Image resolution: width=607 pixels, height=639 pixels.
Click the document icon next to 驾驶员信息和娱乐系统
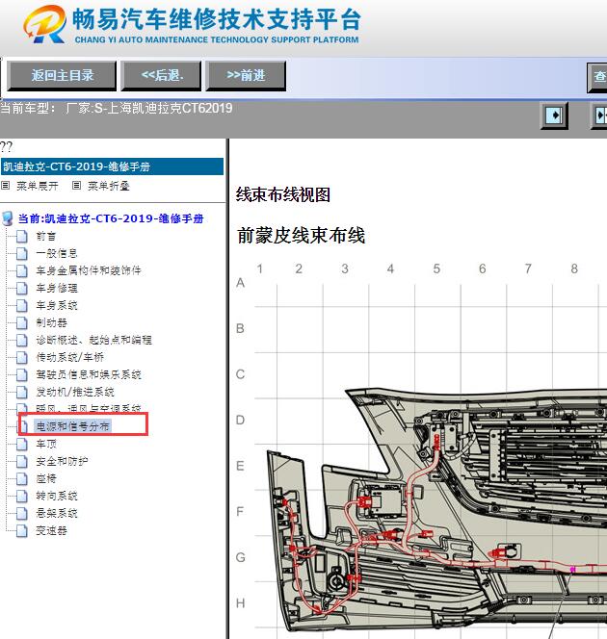point(21,374)
